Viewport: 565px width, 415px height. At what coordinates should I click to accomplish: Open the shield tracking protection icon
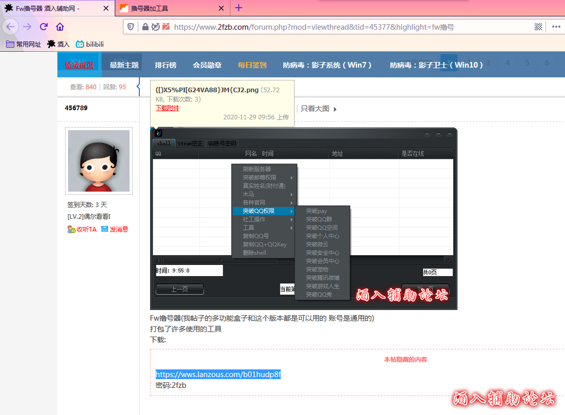click(131, 27)
